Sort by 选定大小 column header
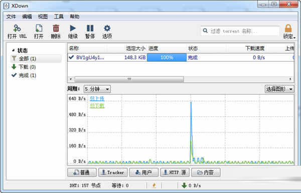Image resolution: width=301 pixels, height=193 pixels. [x=135, y=48]
